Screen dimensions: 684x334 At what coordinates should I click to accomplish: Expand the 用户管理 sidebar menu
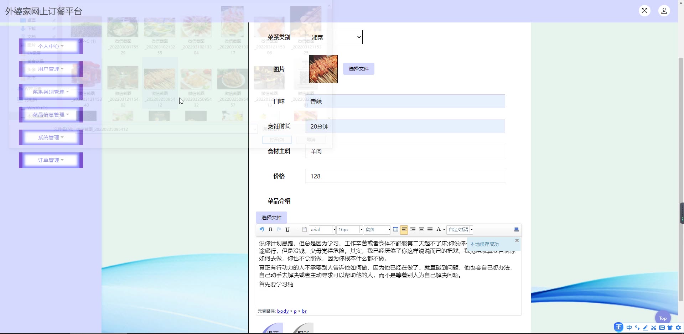51,69
